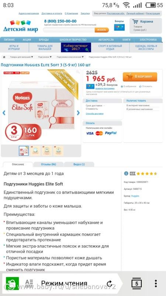Show next product image with right arrow
Image resolution: width=166 pixels, height=296 pixels.
(78, 113)
